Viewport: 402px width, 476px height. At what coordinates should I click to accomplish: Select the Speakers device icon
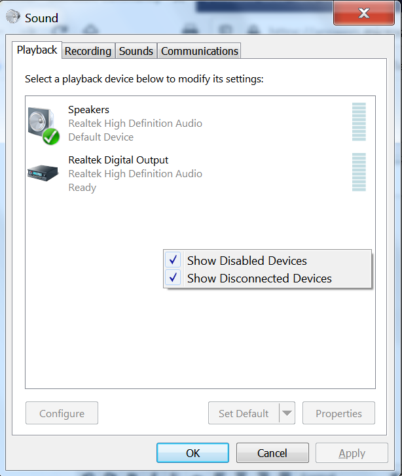pos(43,125)
